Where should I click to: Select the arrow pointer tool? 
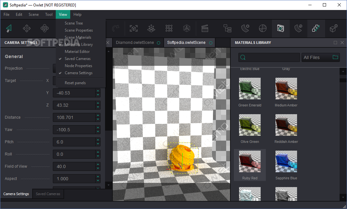pos(9,28)
